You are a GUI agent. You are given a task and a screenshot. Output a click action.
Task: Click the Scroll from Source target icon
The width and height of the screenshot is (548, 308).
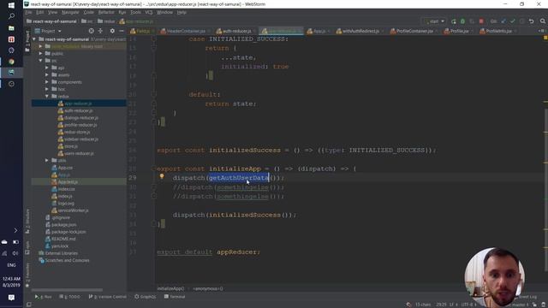92,31
